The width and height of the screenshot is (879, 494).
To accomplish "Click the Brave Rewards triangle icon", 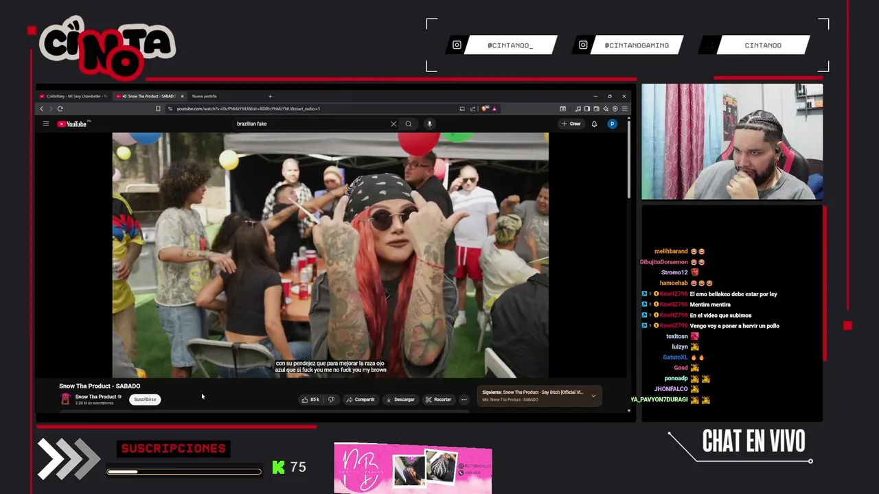I will point(494,108).
